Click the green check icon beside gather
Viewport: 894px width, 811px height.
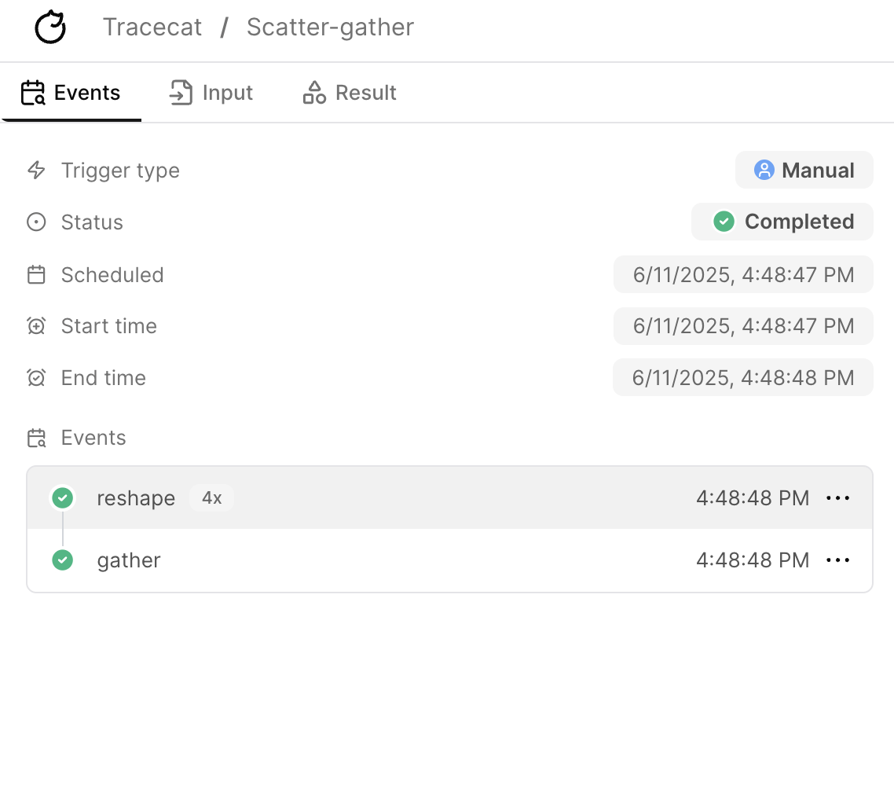(63, 560)
